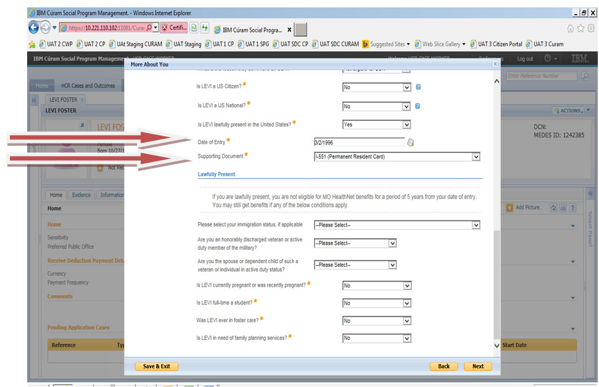This screenshot has width=599, height=387.
Task: Click the Smart Panel side tab
Action: pos(590,229)
